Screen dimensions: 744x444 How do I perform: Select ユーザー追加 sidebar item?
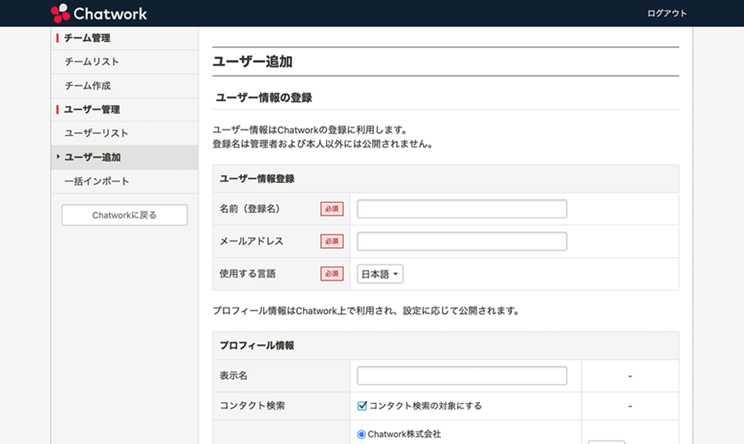coord(125,158)
